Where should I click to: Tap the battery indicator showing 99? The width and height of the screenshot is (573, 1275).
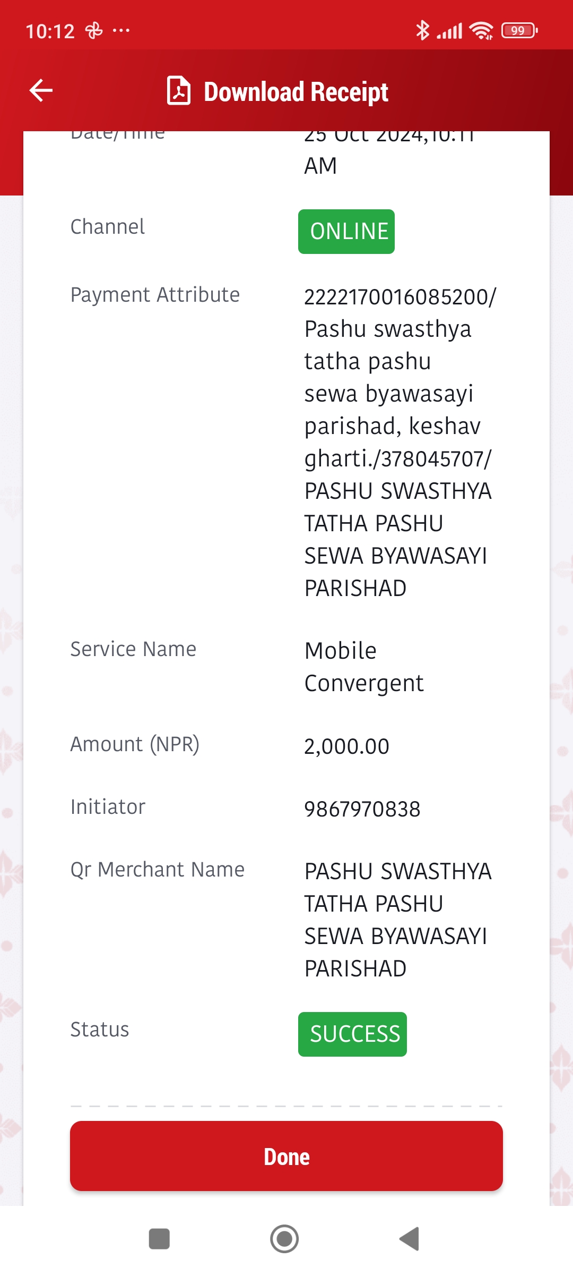click(519, 31)
